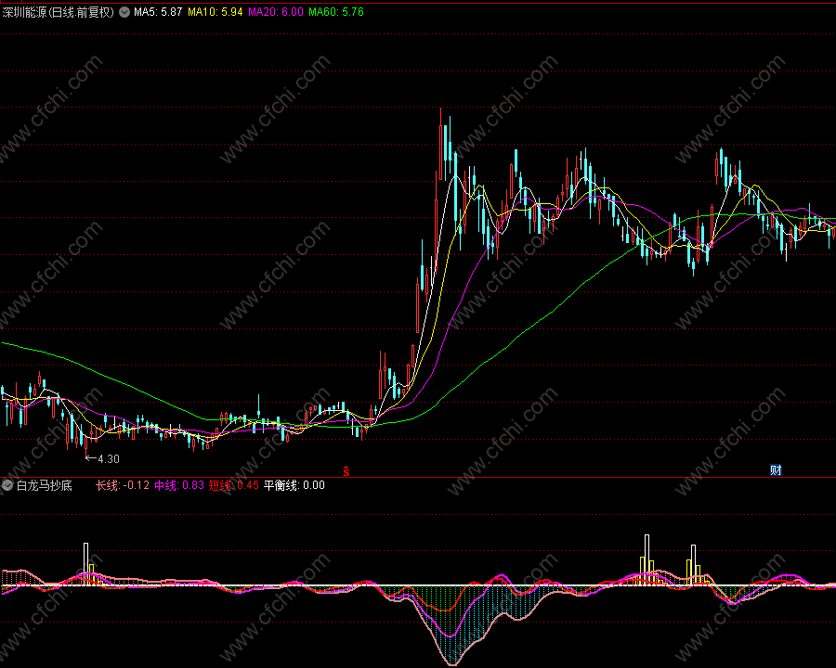Click the 深圳能源 stock title label
Image resolution: width=836 pixels, height=668 pixels.
click(58, 12)
